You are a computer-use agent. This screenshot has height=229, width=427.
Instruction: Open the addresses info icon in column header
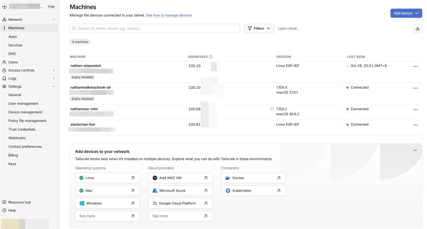tap(210, 57)
